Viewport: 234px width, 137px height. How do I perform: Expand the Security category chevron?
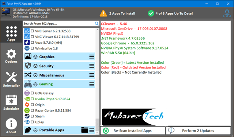pyautogui.click(x=35, y=66)
